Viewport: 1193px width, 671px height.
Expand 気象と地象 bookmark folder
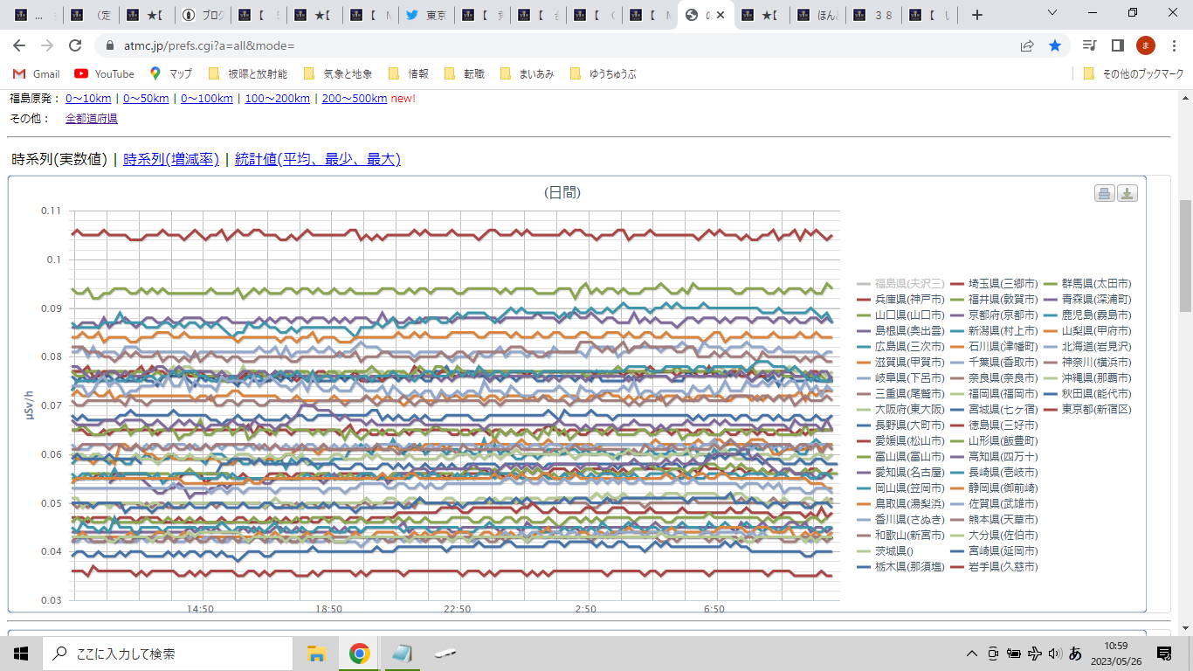[338, 74]
